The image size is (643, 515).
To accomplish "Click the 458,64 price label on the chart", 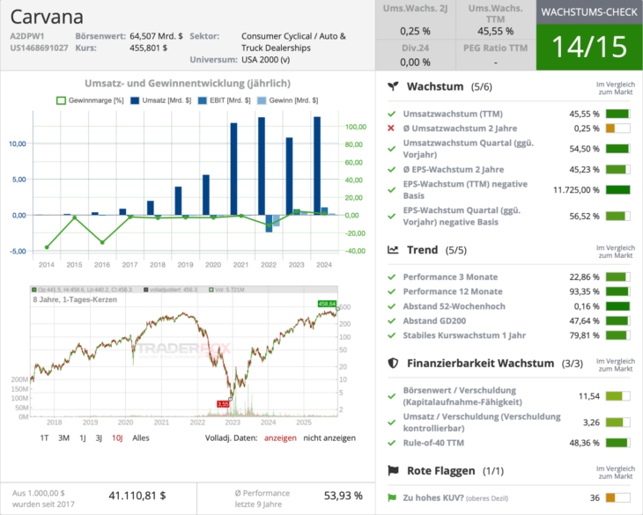I will click(x=328, y=304).
